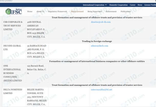Viewport: 156px width, 107px height.
Task: Open the About Us menu
Action: 40,12
